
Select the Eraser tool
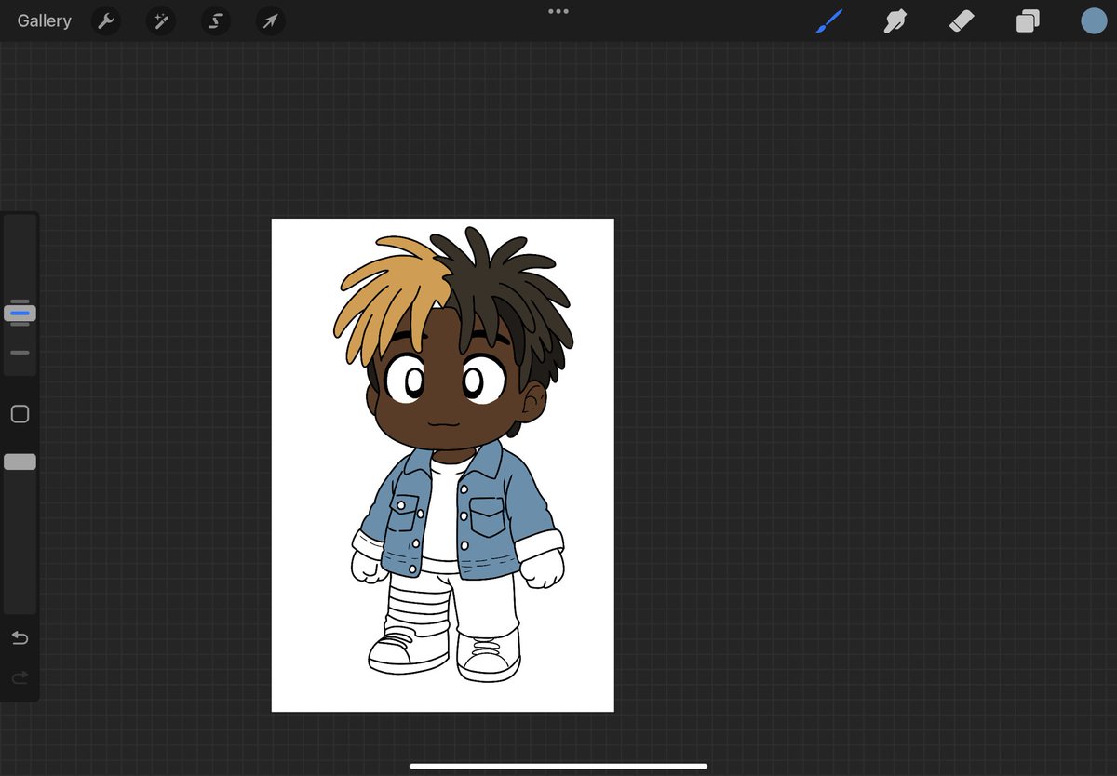(961, 21)
